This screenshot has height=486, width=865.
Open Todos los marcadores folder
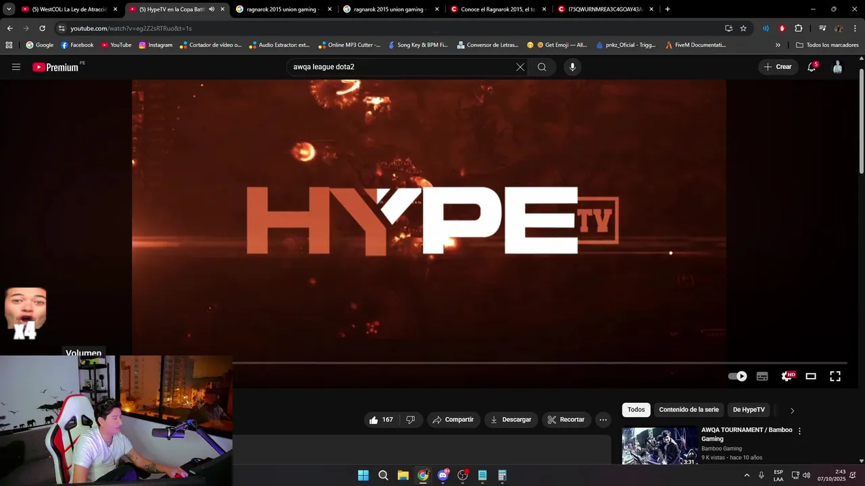tap(827, 45)
